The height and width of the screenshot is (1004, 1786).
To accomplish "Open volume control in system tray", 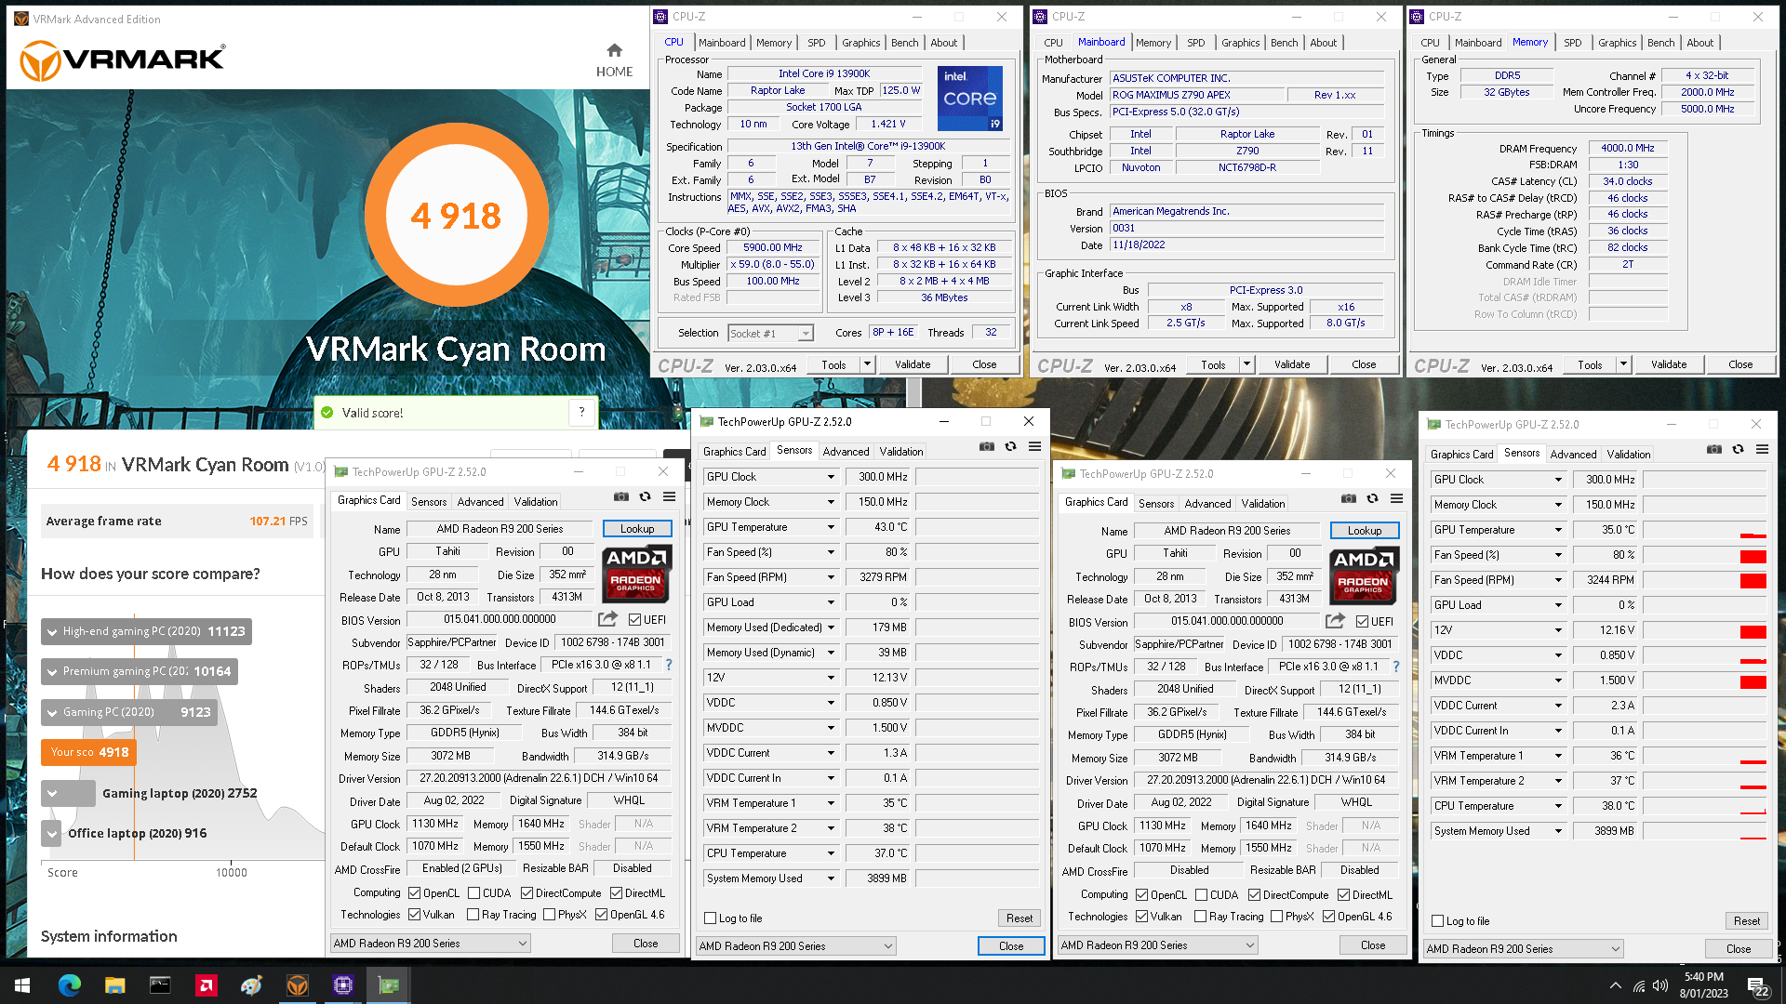I will (1660, 985).
